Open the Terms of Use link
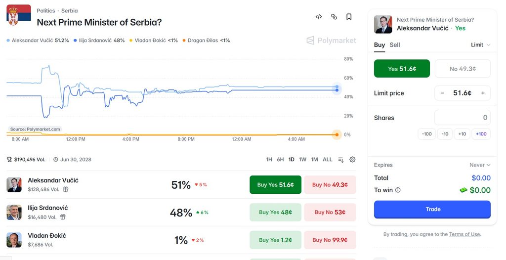 464,234
